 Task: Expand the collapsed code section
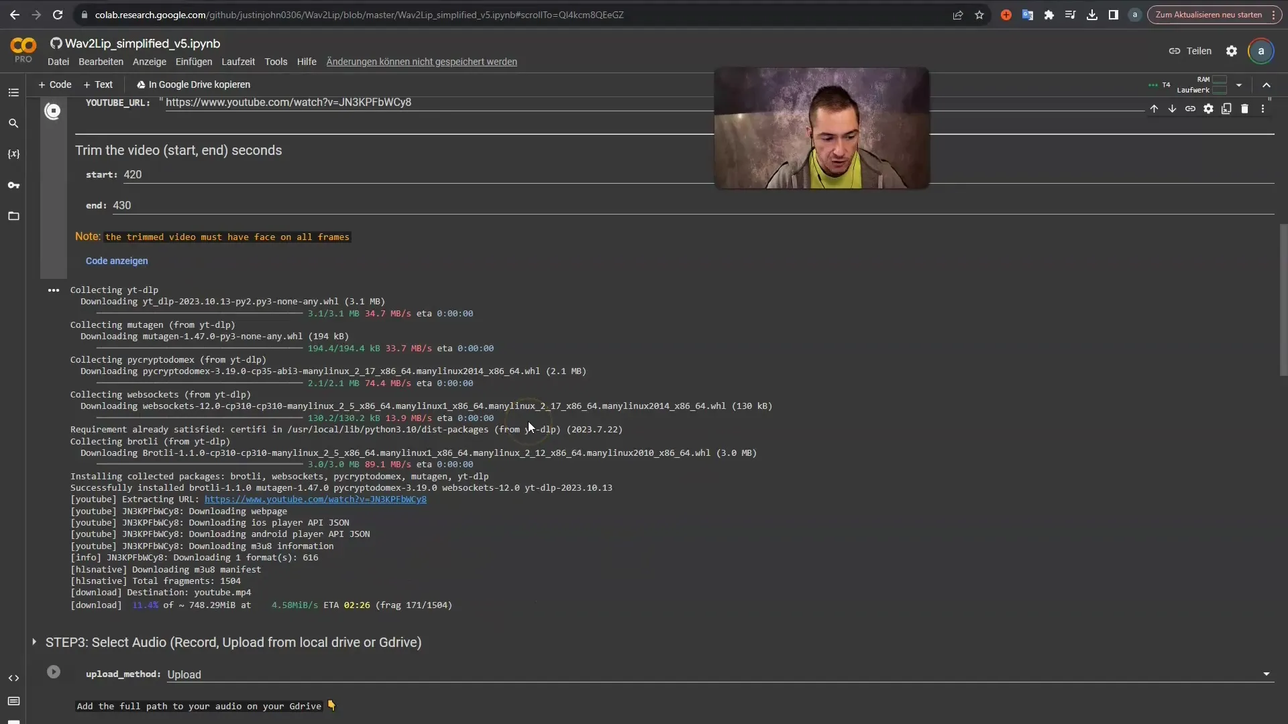coord(116,260)
